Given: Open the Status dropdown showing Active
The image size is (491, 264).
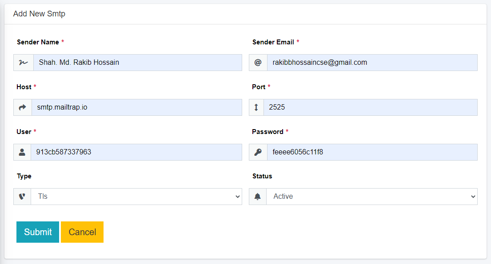Looking at the screenshot, I should click(372, 197).
